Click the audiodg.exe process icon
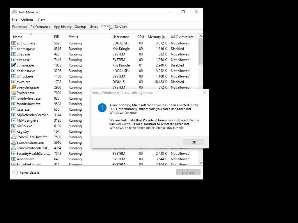This screenshot has height=223, width=298. pyautogui.click(x=13, y=43)
